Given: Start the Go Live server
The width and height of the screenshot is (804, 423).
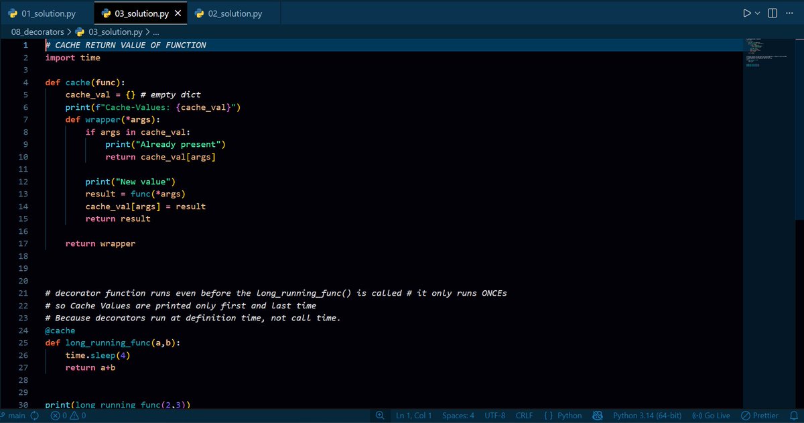Looking at the screenshot, I should (x=711, y=416).
